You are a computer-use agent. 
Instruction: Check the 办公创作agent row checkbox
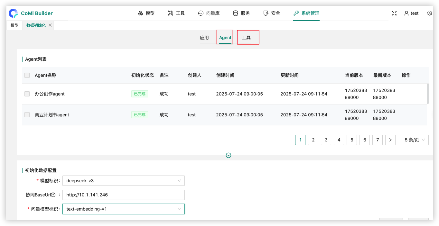27,94
